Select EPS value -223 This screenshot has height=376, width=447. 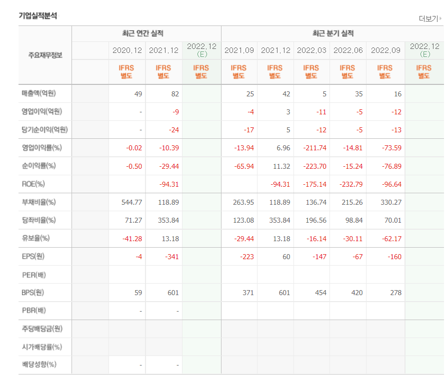[x=247, y=257]
